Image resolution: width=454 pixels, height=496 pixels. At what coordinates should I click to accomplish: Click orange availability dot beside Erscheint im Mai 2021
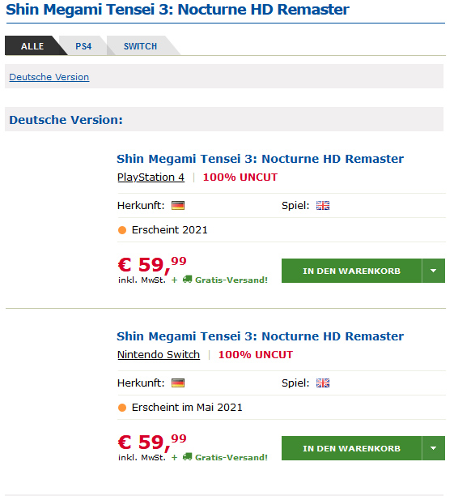point(122,408)
